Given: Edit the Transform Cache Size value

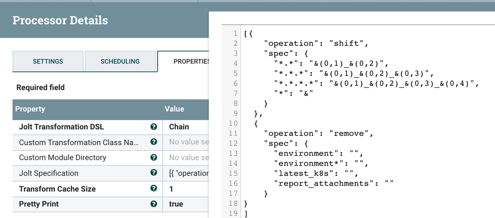Looking at the screenshot, I should pos(171,189).
